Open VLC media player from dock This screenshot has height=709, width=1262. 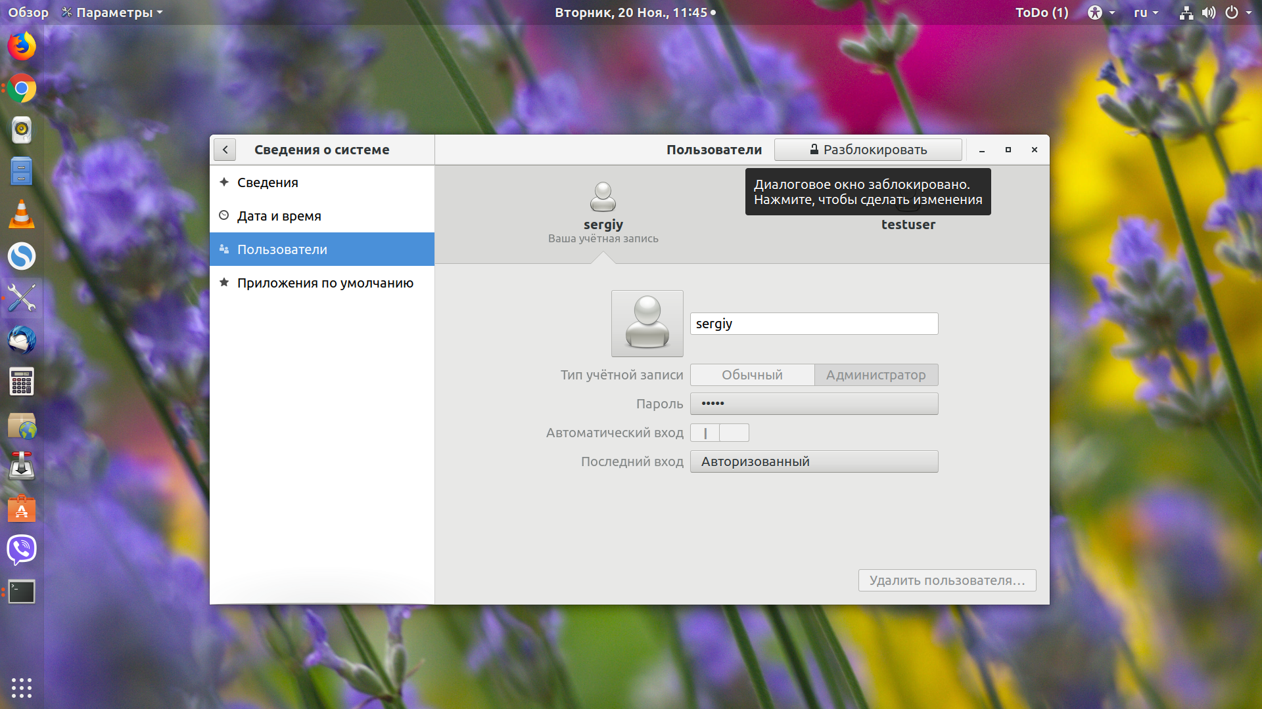tap(22, 214)
